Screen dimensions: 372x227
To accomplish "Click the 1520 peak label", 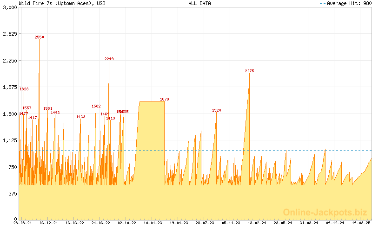I will 216,110.
